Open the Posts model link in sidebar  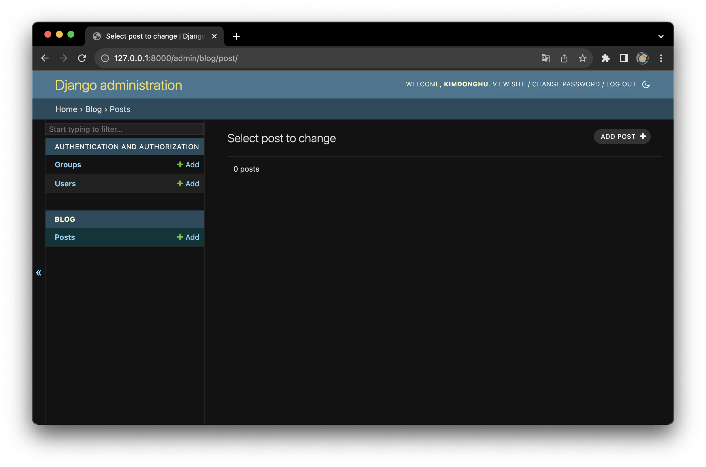click(65, 237)
